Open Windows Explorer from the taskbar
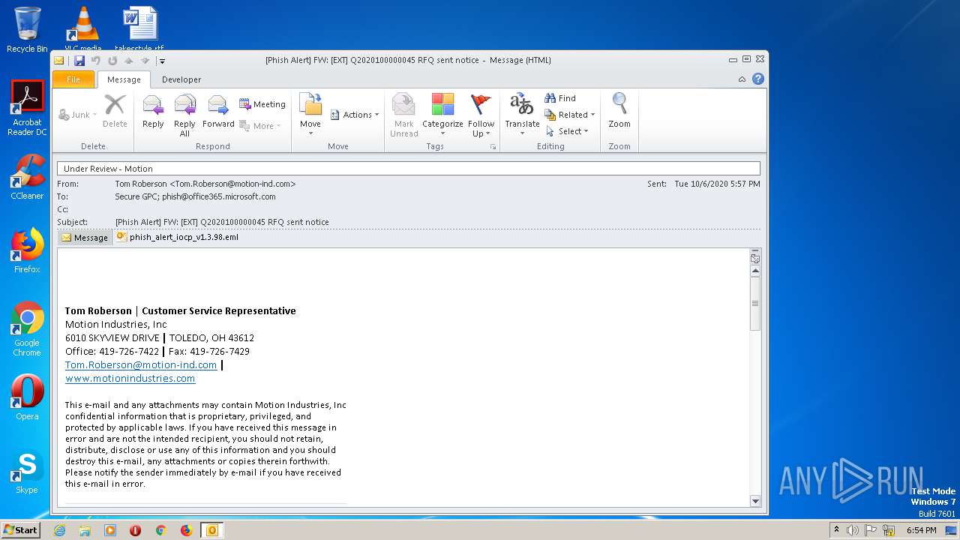 (85, 530)
